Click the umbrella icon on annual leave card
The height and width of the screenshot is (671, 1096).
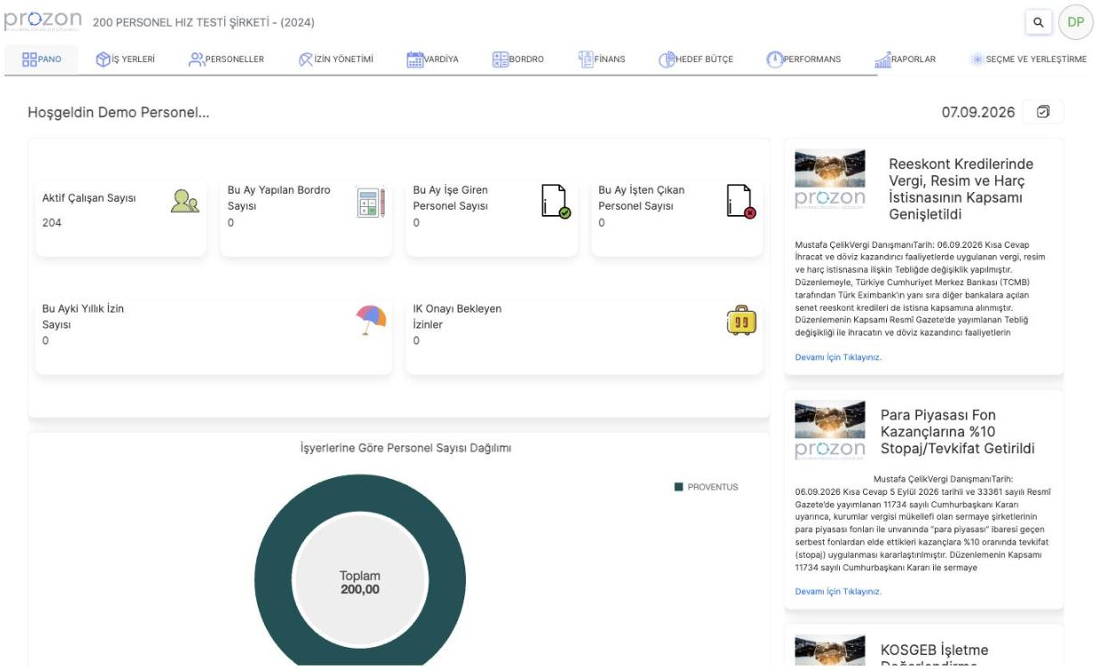pyautogui.click(x=371, y=320)
